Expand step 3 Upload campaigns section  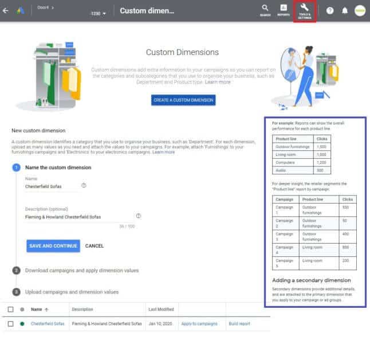[x=72, y=292]
